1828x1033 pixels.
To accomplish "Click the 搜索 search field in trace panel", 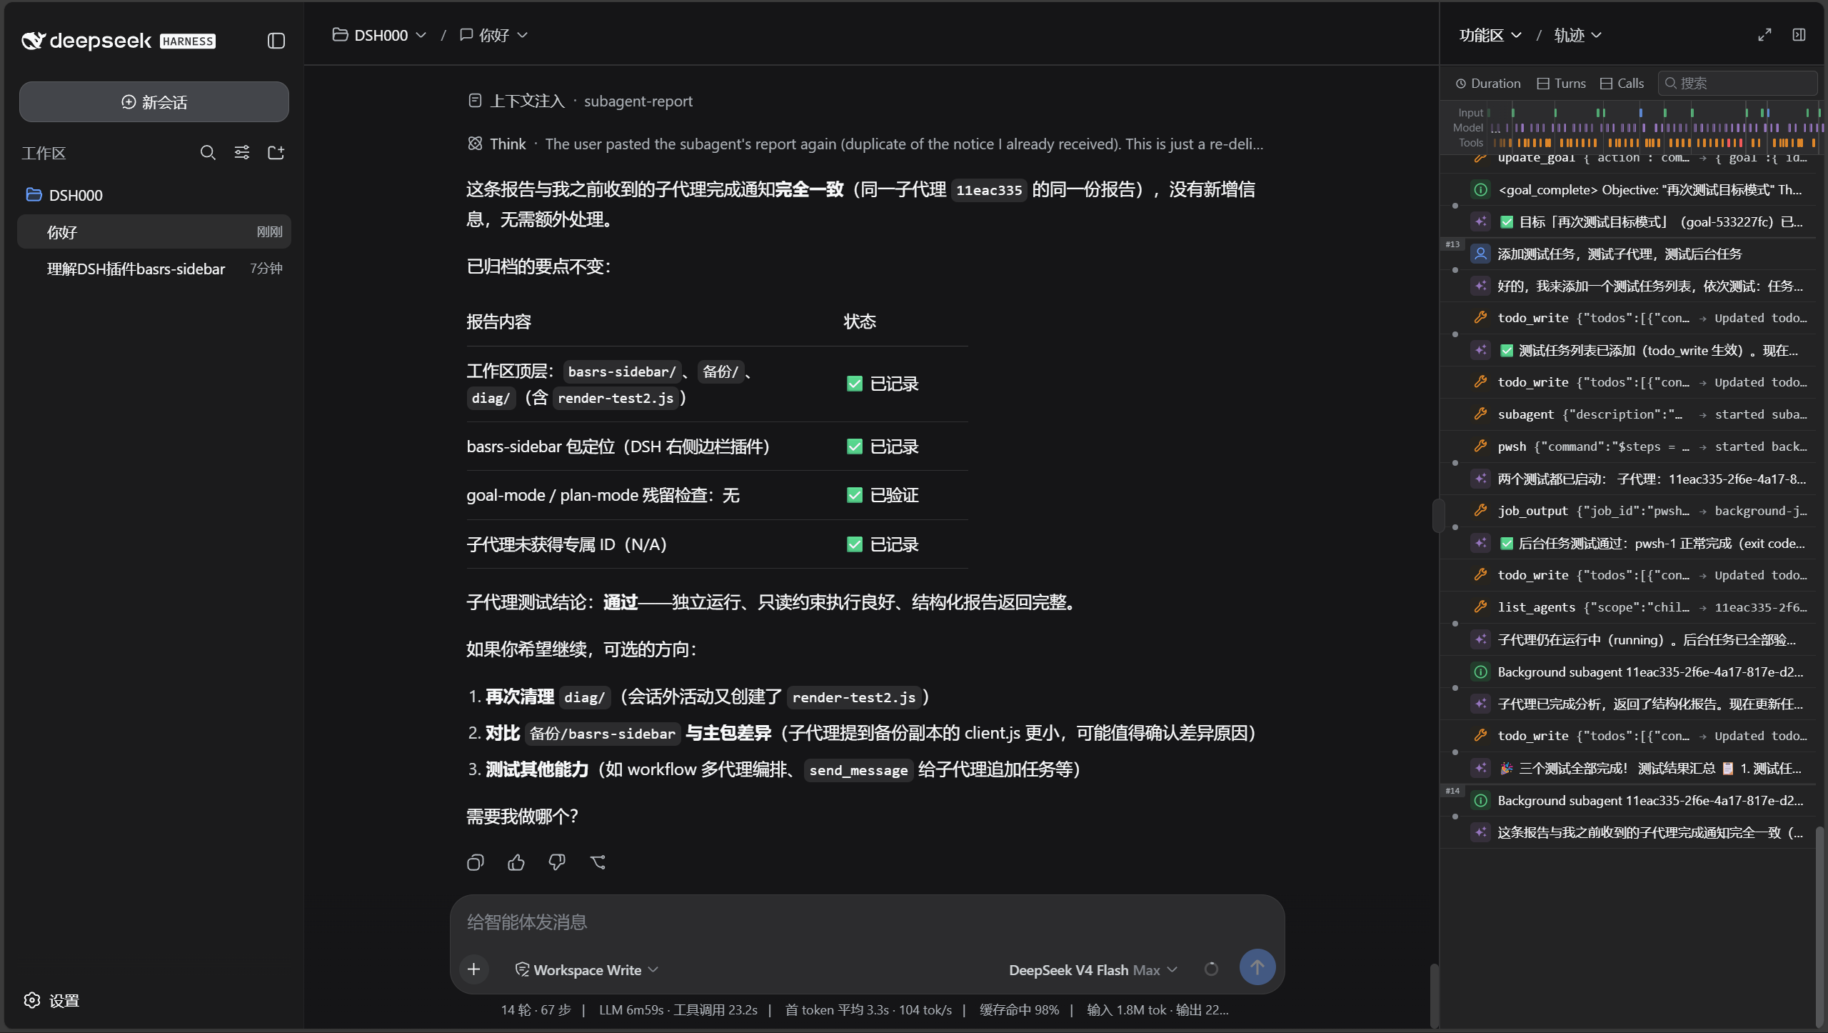I will pyautogui.click(x=1738, y=84).
